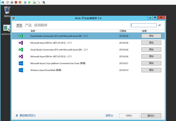Close the Web Platform Installer window
Image resolution: width=176 pixels, height=121 pixels.
pyautogui.click(x=161, y=17)
